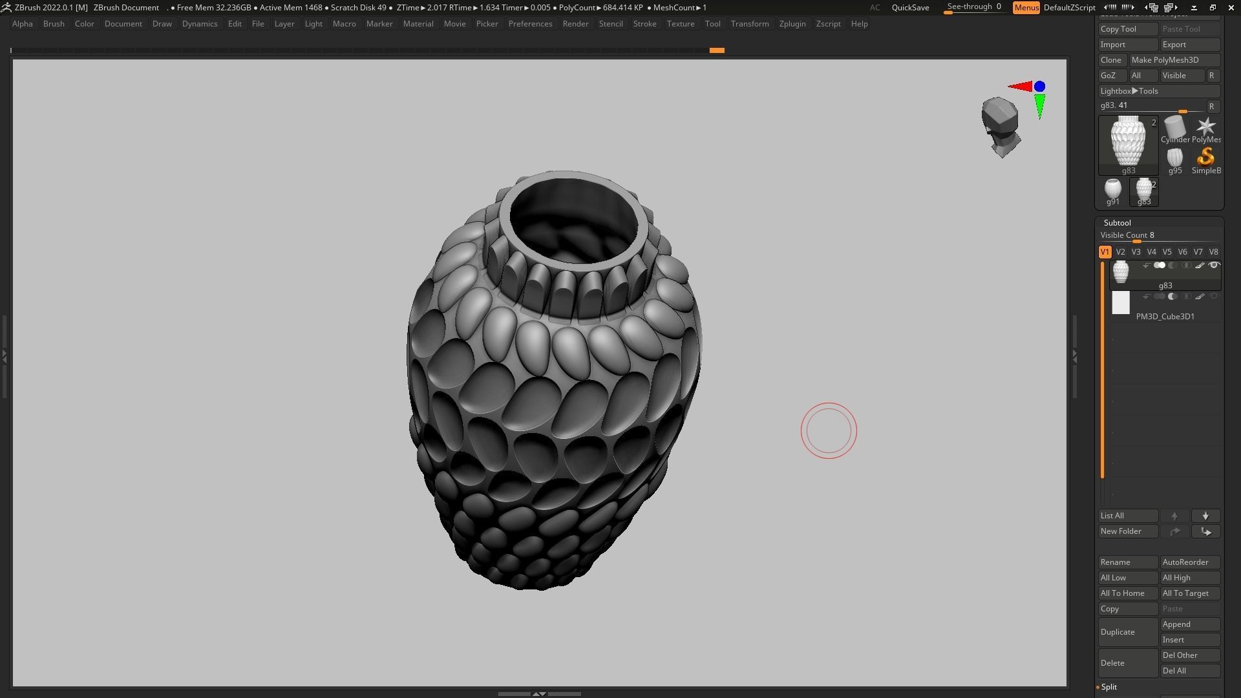Collapse the Subtool section header

point(1117,223)
